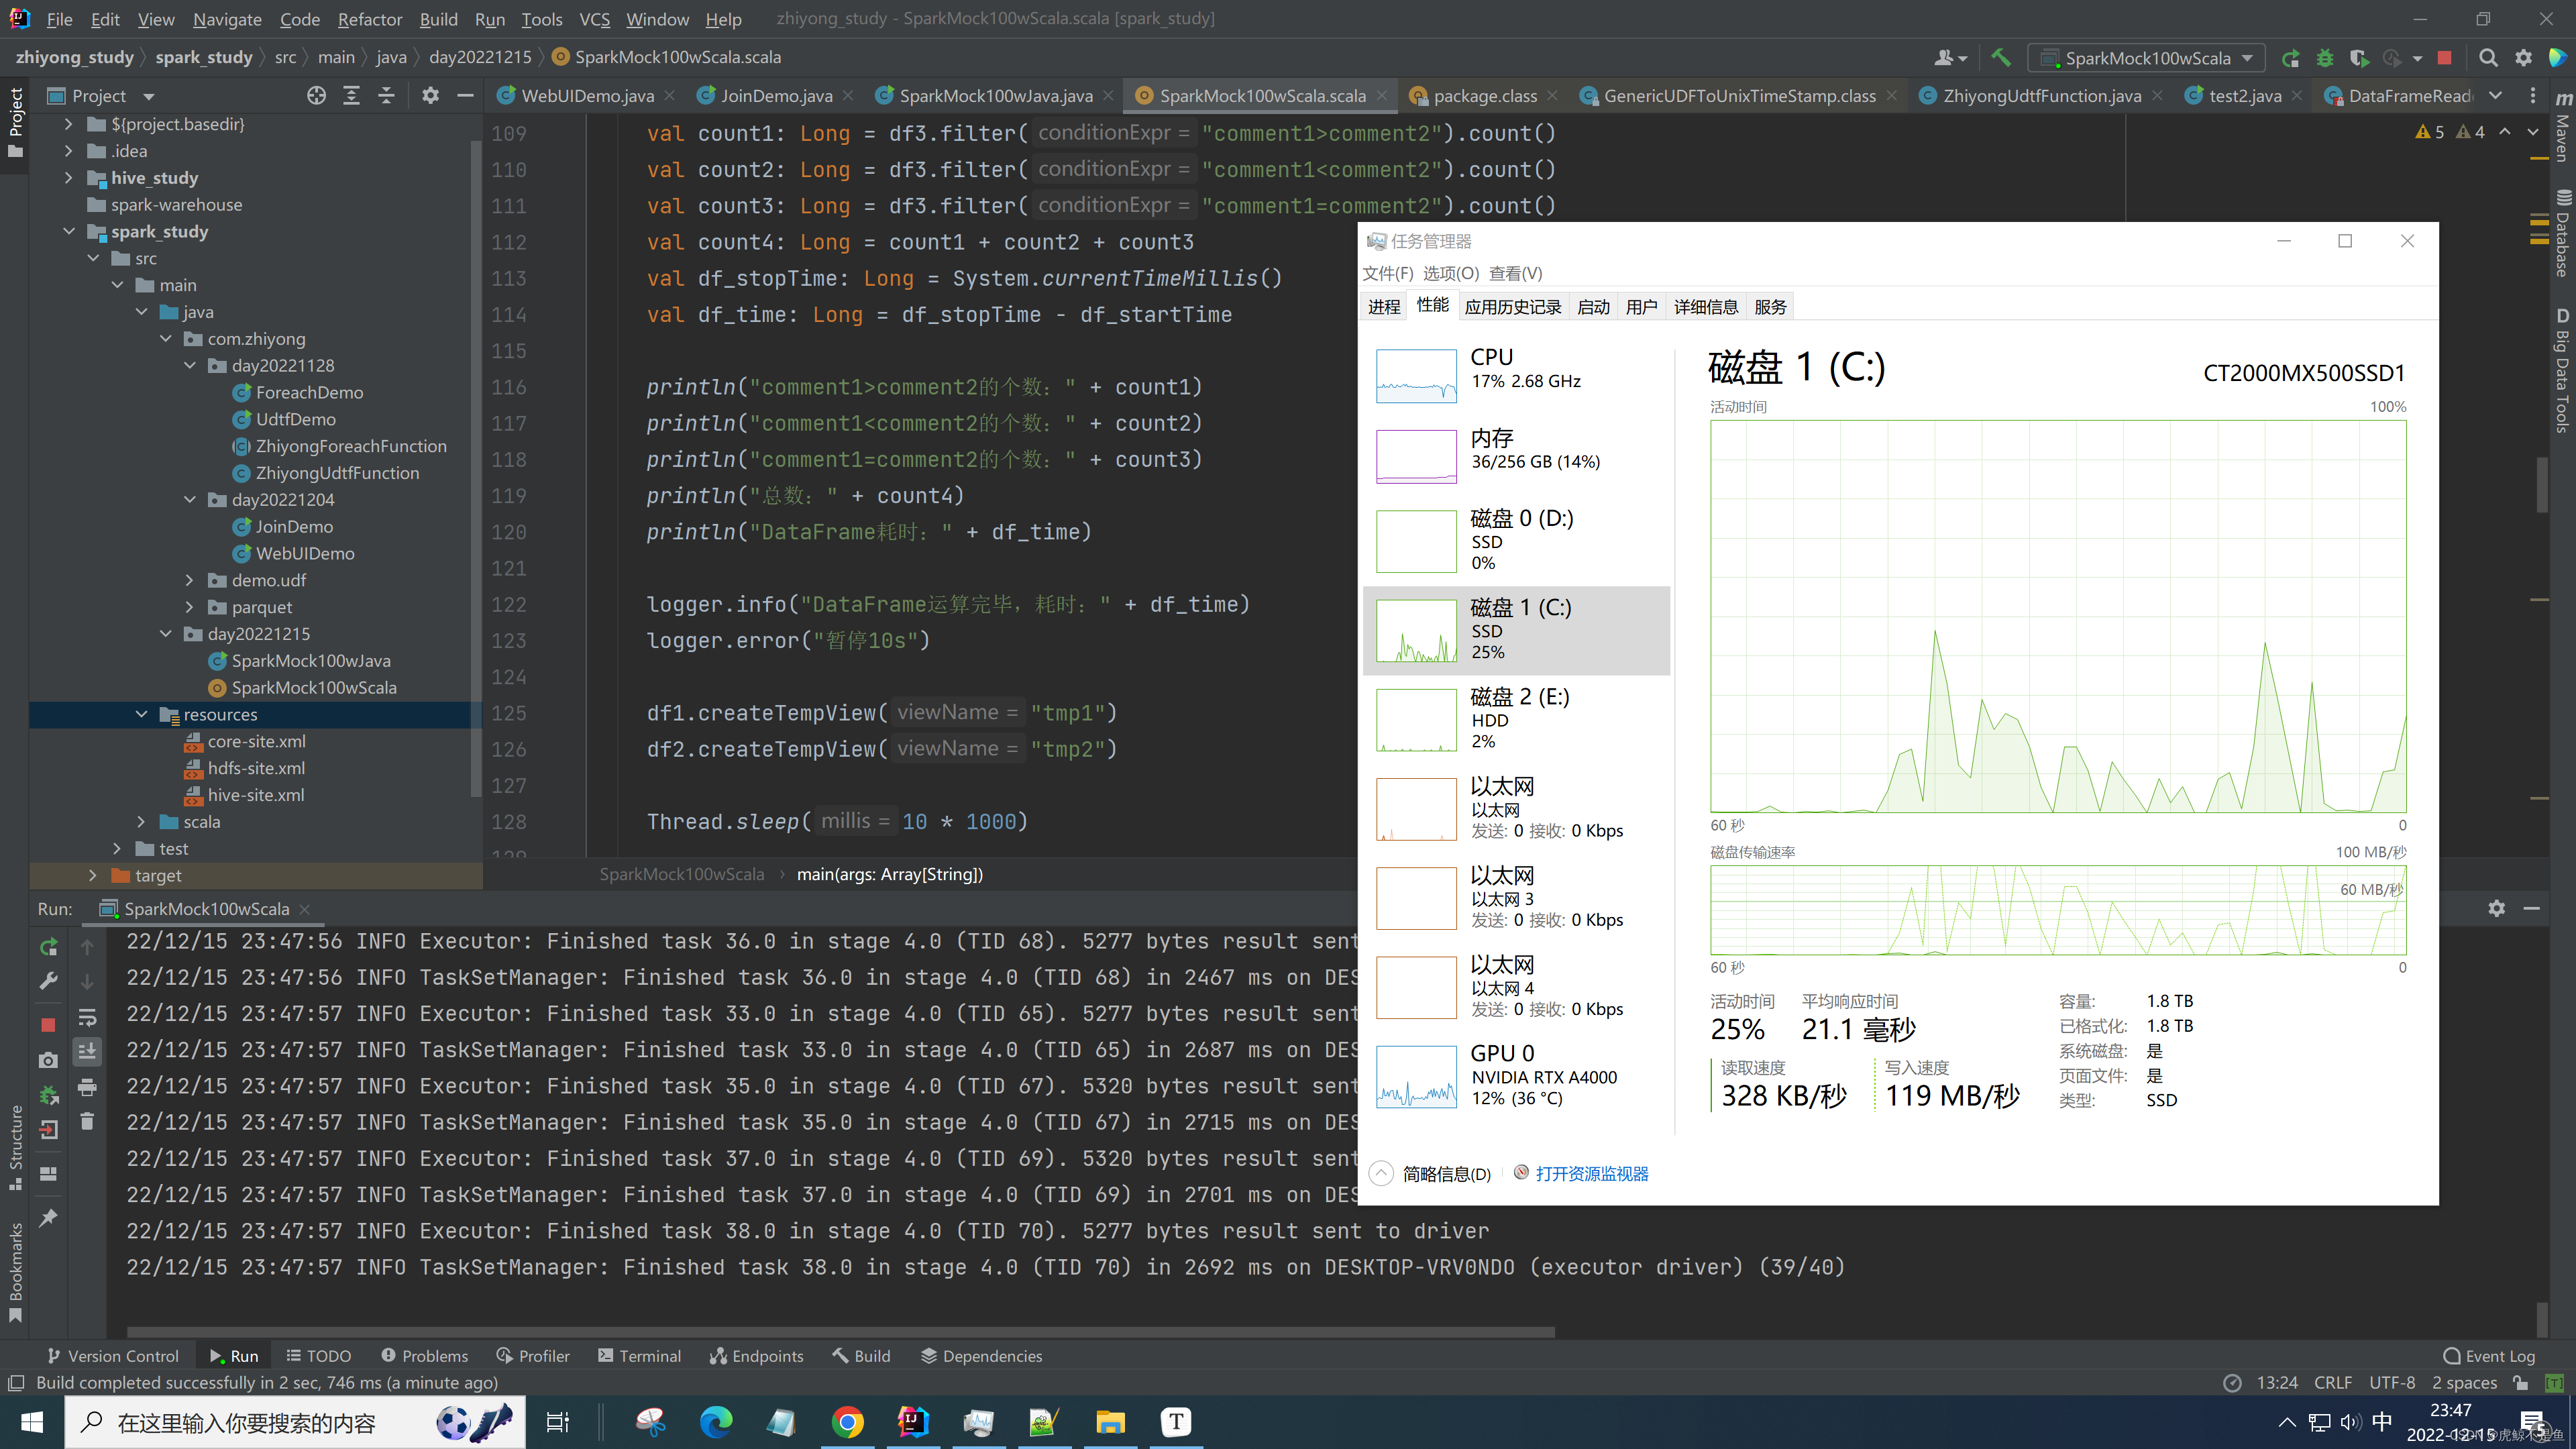
Task: Rerun SparkMock100wScala in Run panel
Action: [x=48, y=946]
